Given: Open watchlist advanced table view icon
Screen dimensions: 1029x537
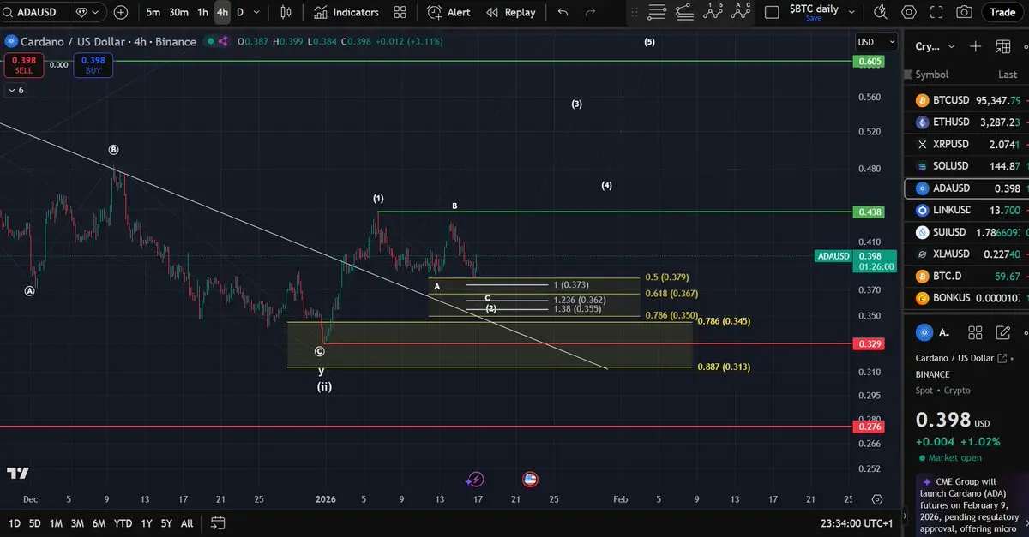Looking at the screenshot, I should pos(1002,46).
